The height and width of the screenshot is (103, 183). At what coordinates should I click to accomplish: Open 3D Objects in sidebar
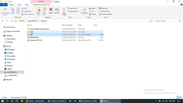[x=11, y=49]
